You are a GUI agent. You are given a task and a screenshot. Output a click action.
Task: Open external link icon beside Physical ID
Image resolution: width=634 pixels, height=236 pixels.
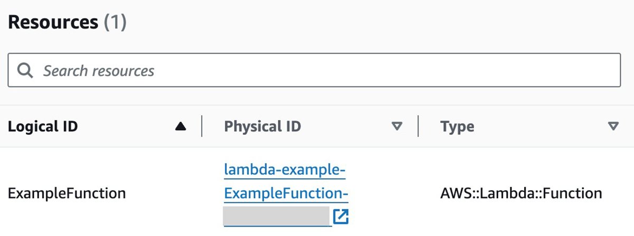coord(341,216)
